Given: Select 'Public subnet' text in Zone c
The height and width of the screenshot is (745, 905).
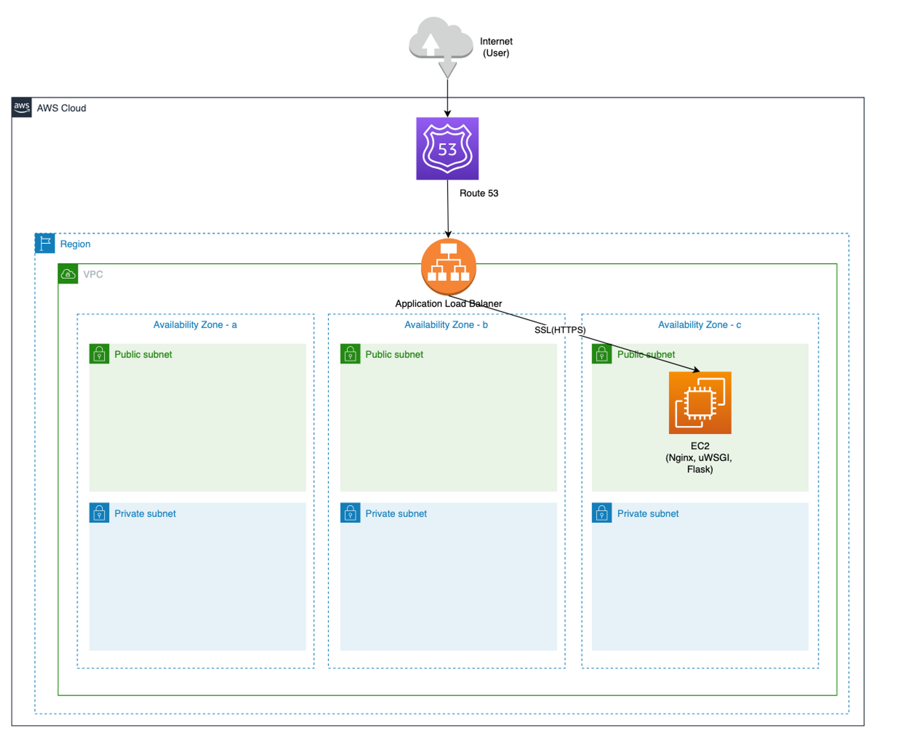Looking at the screenshot, I should click(646, 354).
